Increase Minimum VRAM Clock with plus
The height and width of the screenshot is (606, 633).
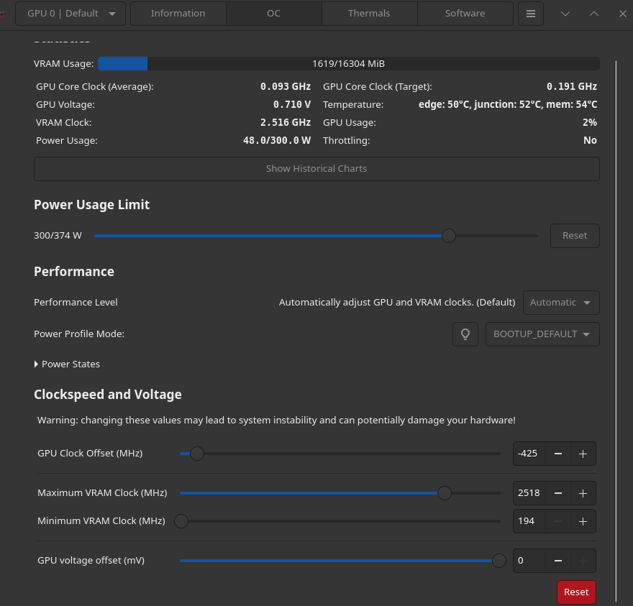(x=583, y=521)
